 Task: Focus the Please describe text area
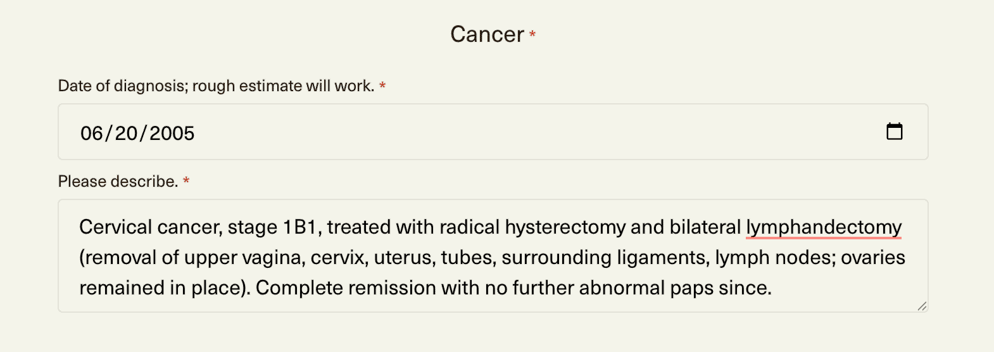[493, 256]
